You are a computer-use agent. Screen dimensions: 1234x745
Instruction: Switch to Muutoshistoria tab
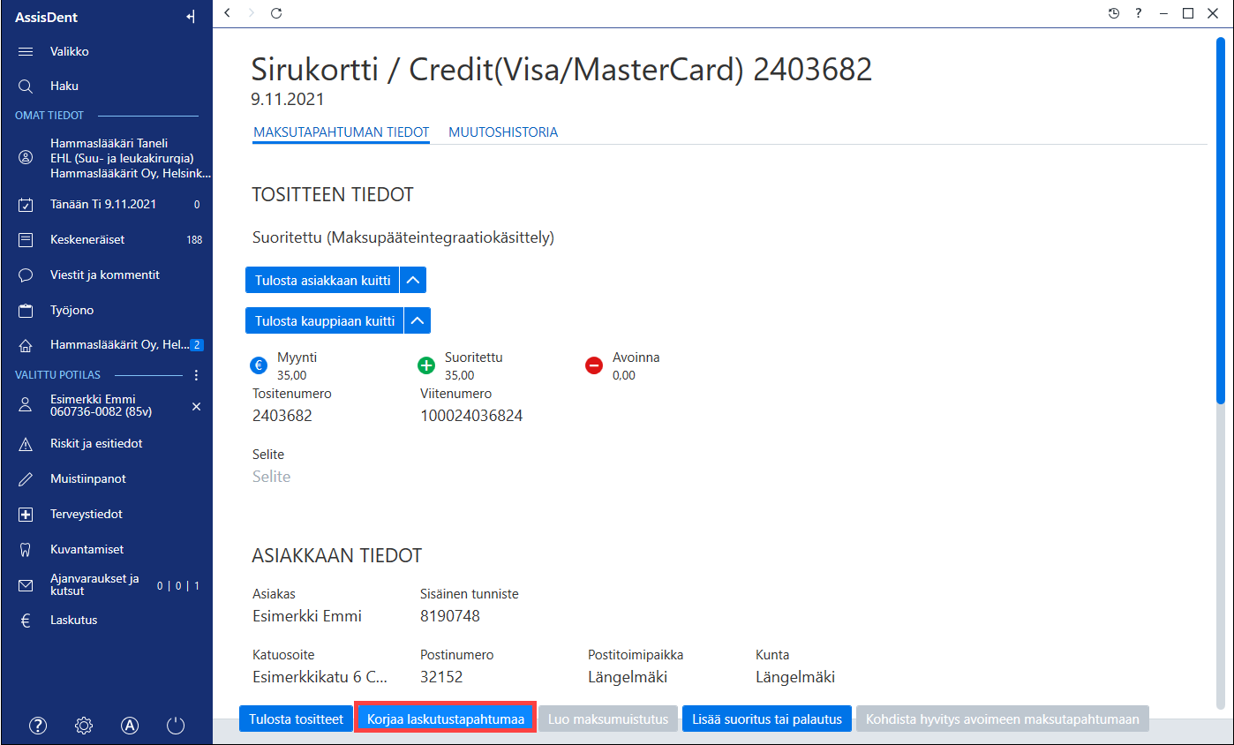(503, 132)
